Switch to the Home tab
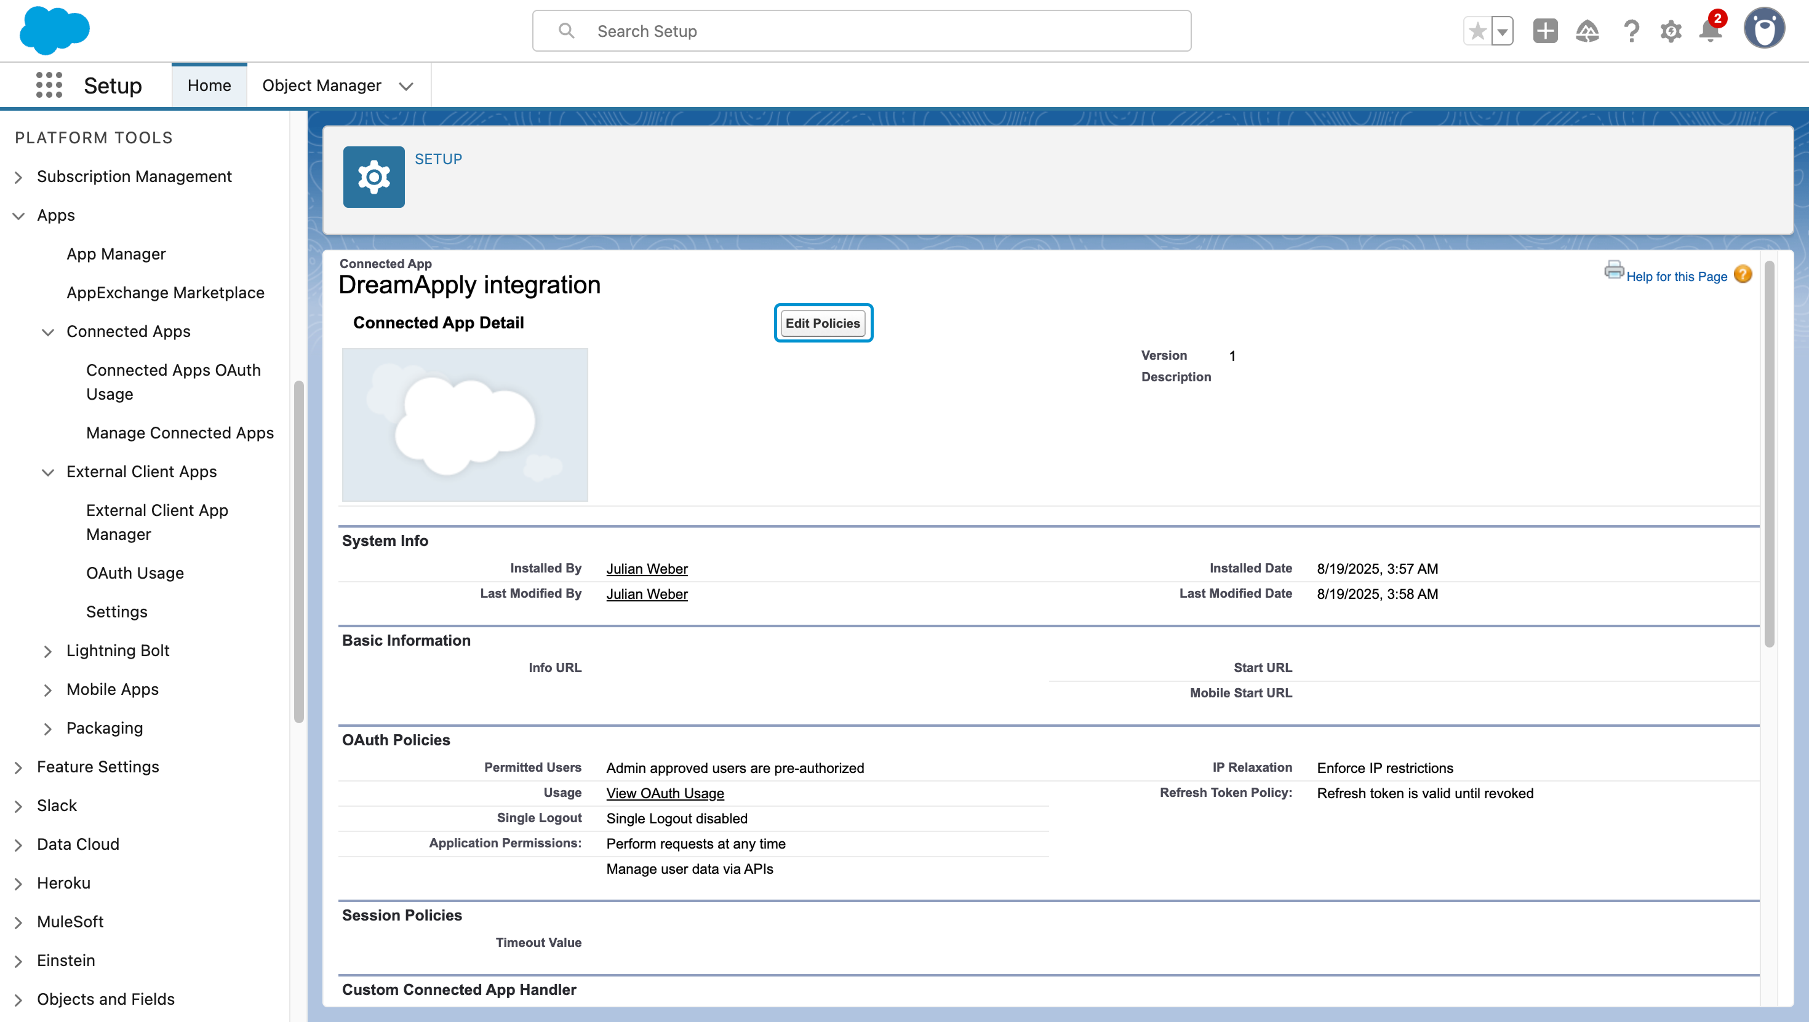Screen dimensions: 1809x1022 click(209, 85)
